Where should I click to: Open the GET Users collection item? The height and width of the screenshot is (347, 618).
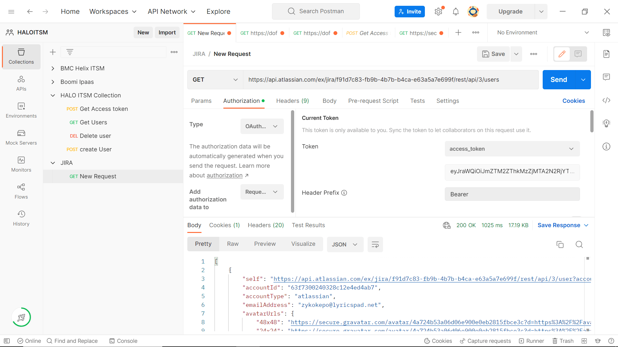click(93, 122)
